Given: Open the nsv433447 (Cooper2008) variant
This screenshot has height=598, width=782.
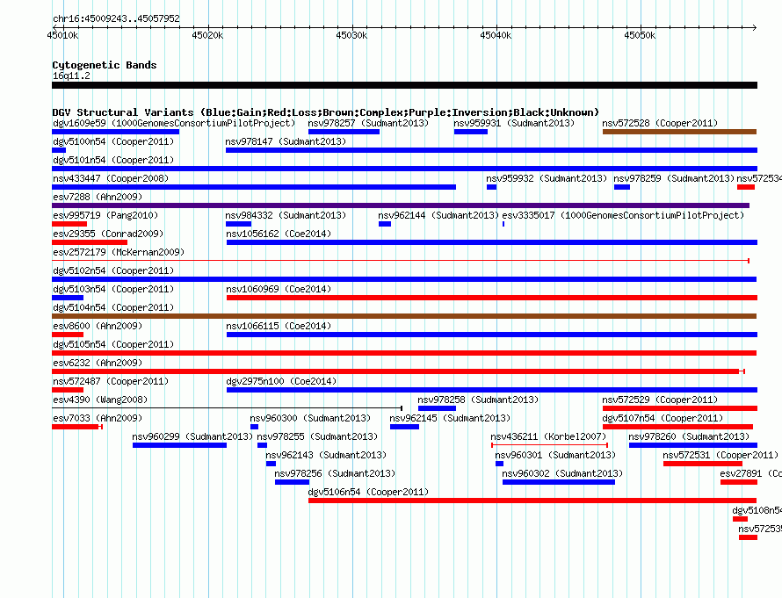Looking at the screenshot, I should click(x=254, y=187).
